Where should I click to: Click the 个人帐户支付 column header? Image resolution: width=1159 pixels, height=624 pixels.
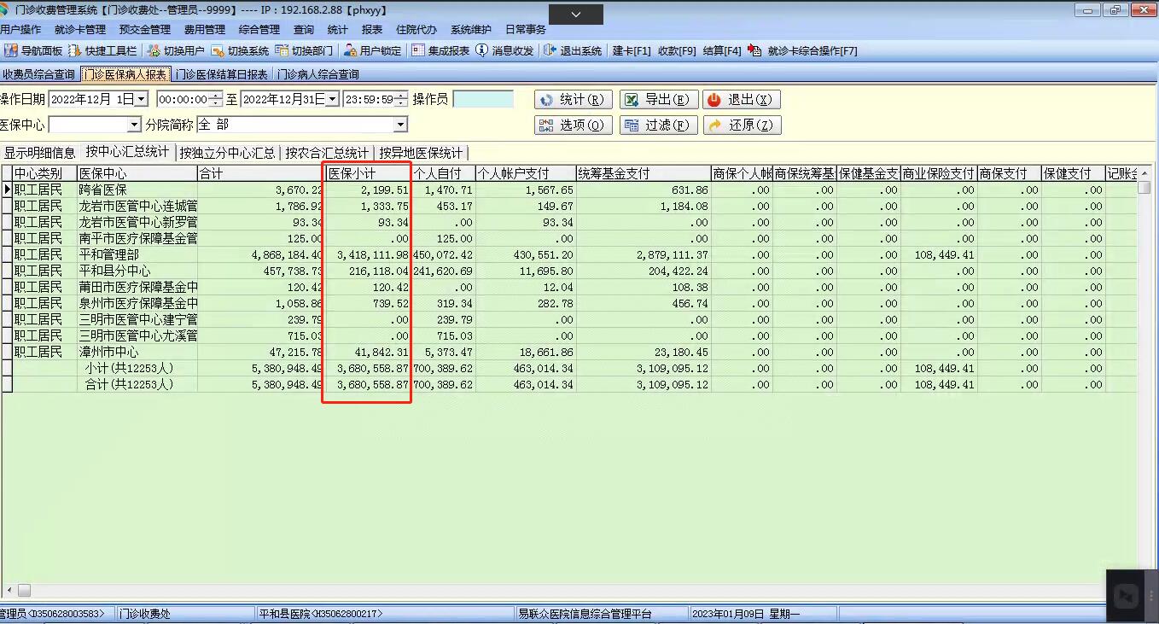(526, 173)
